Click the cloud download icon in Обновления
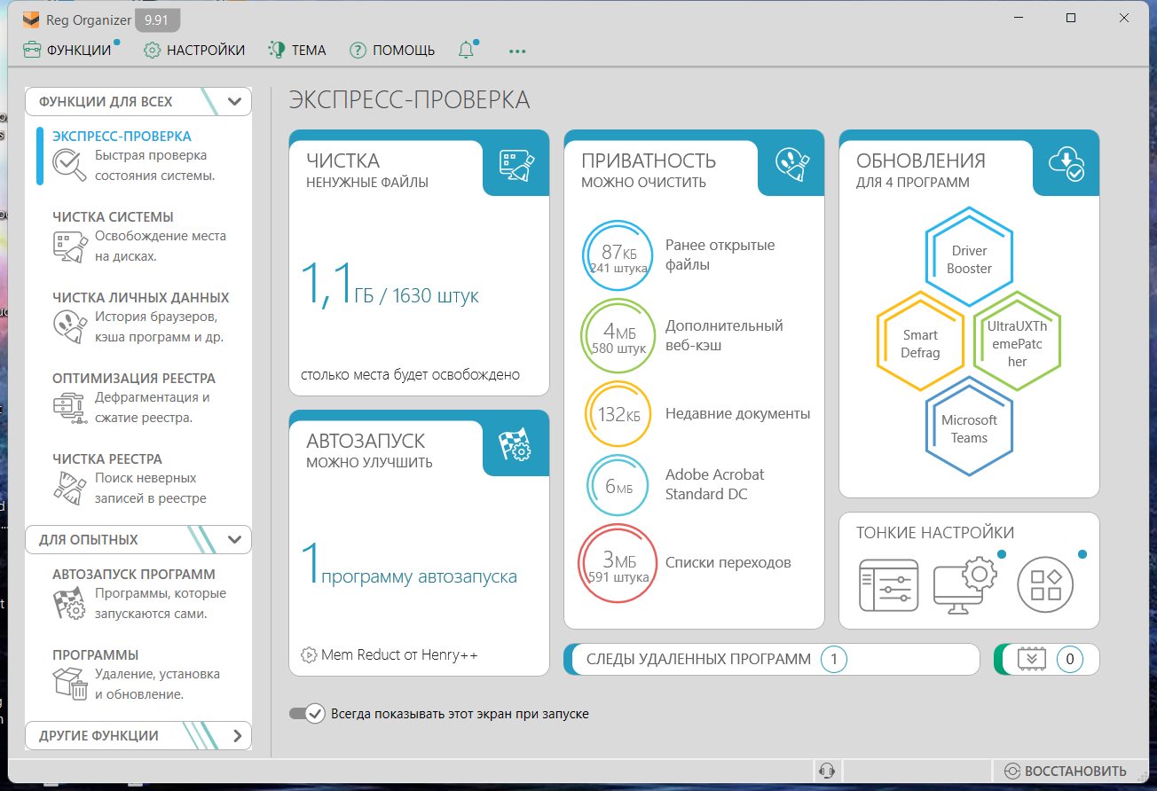Viewport: 1157px width, 791px height. pos(1066,163)
